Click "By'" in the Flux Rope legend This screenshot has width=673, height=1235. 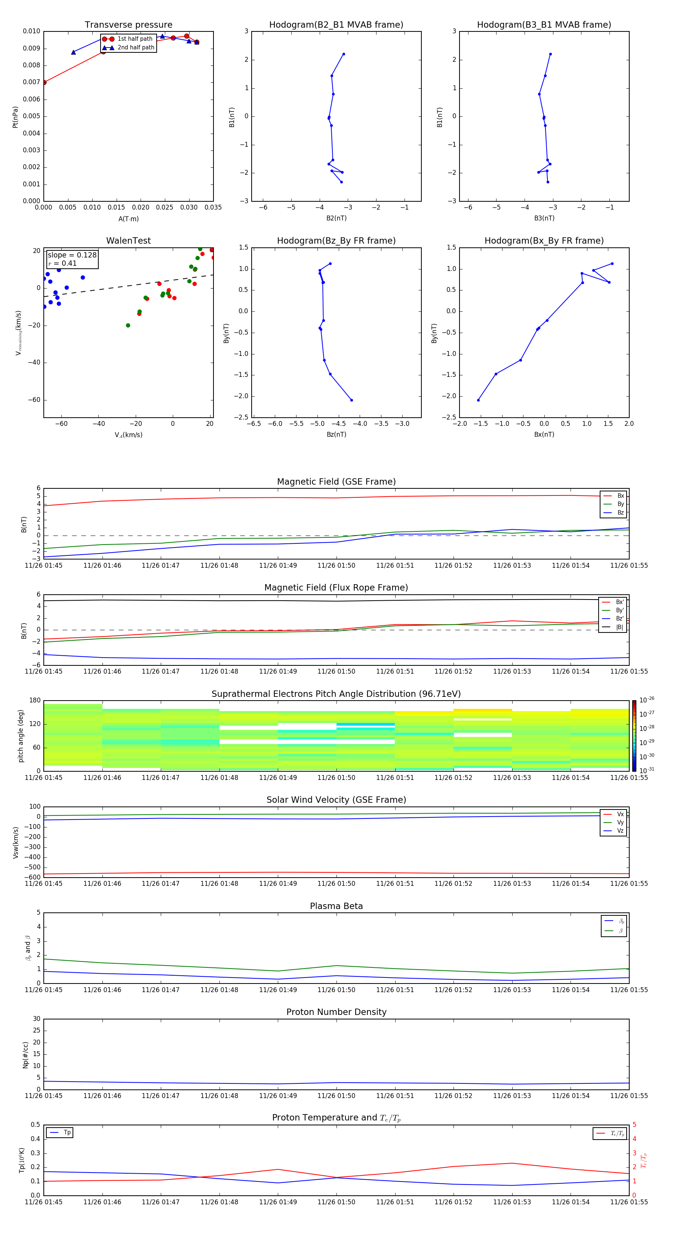point(620,610)
